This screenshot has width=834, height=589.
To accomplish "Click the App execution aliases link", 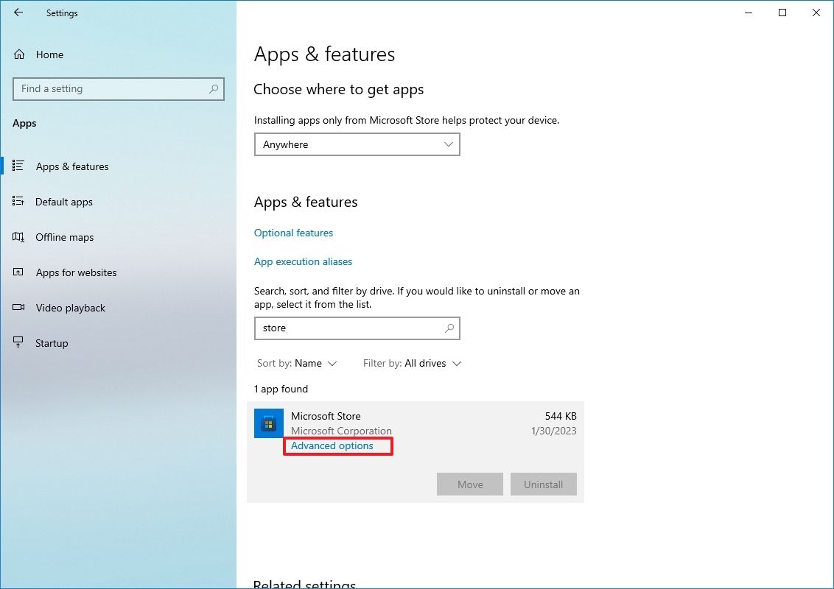I will [303, 261].
